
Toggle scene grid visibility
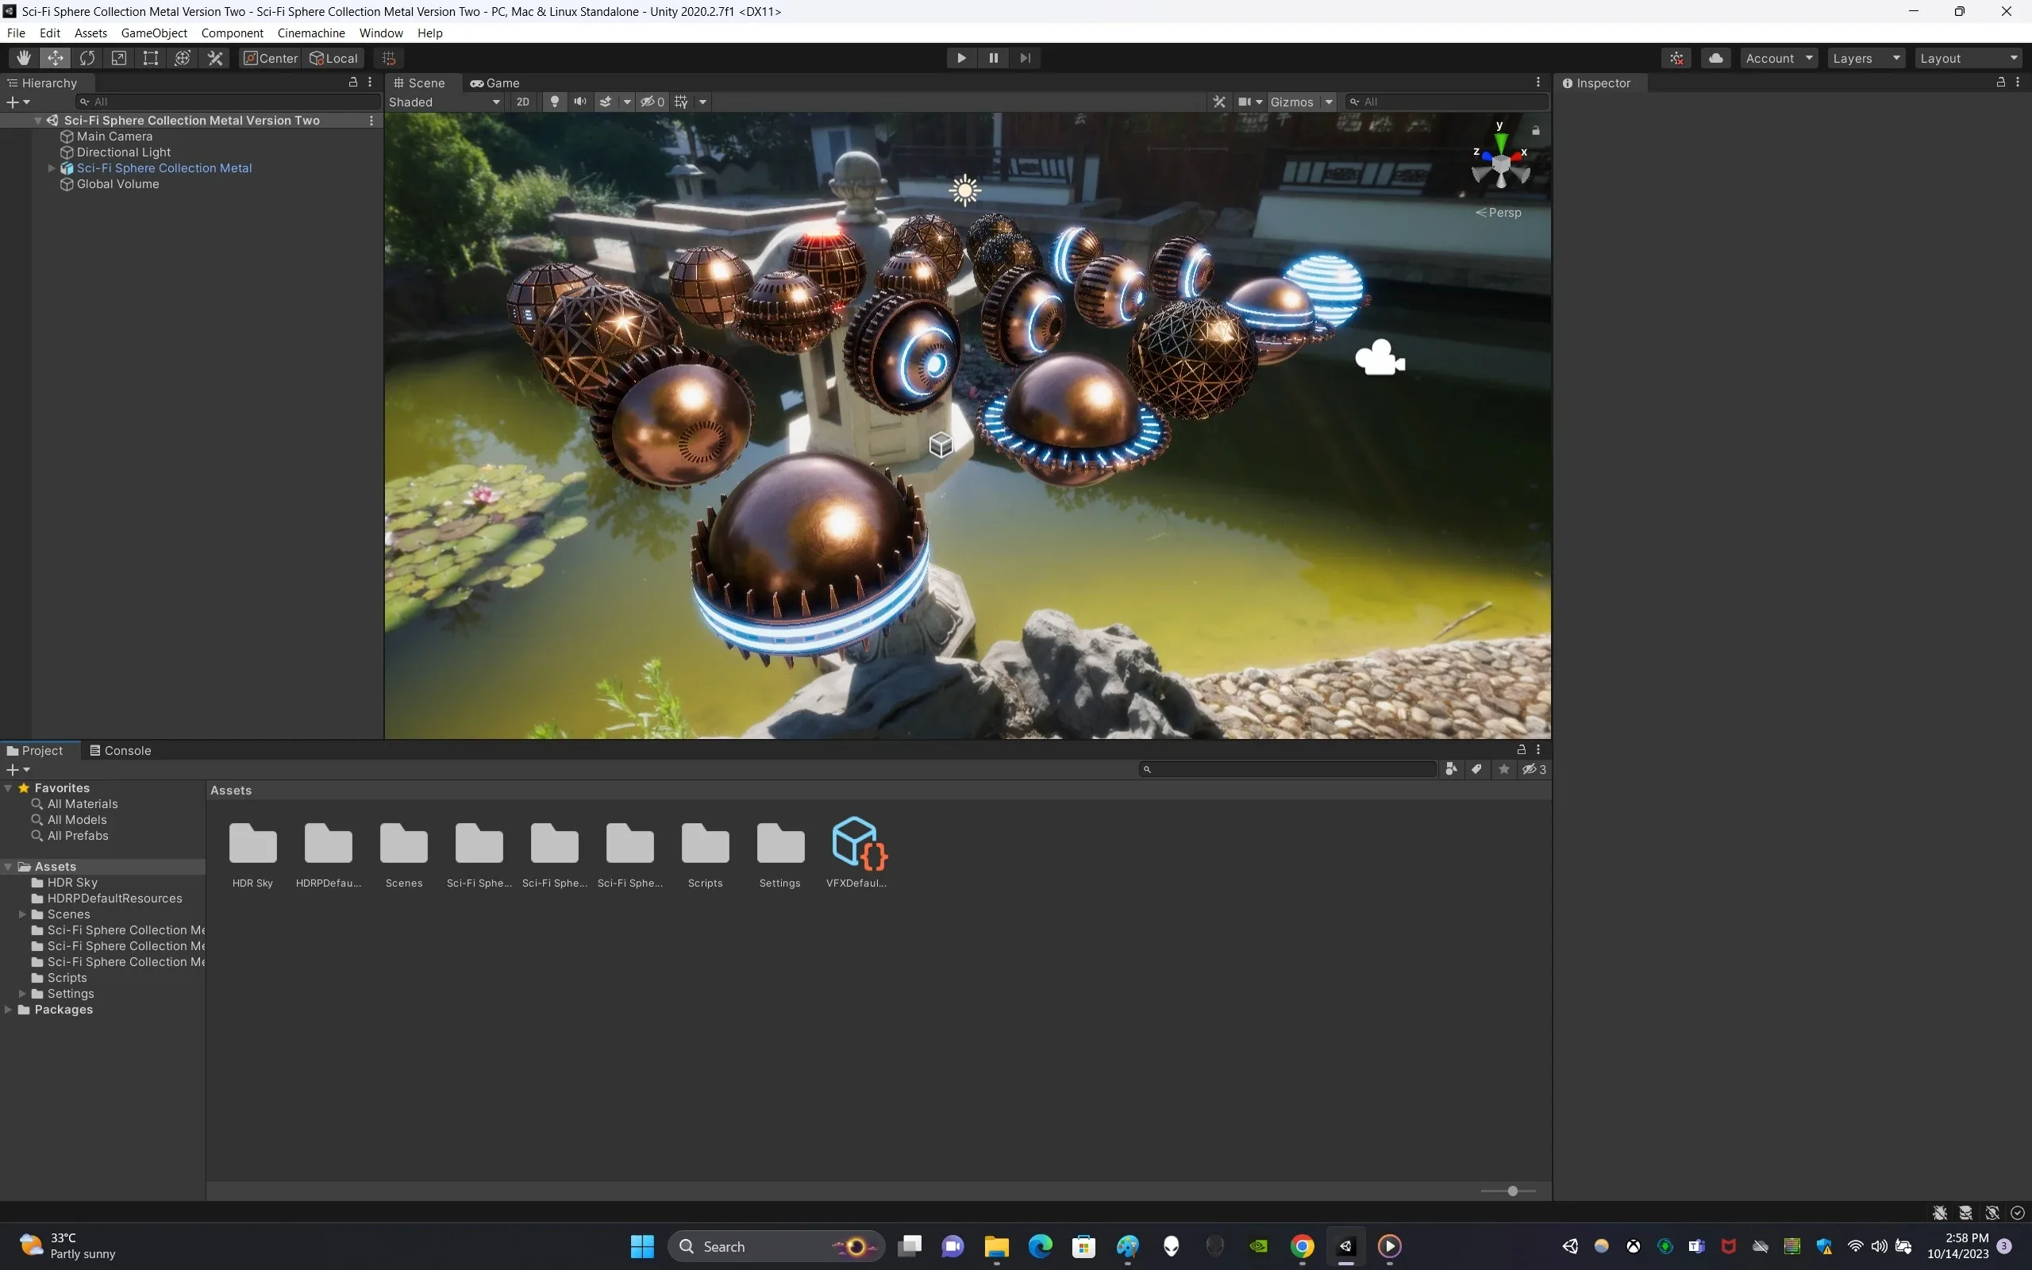[x=681, y=102]
